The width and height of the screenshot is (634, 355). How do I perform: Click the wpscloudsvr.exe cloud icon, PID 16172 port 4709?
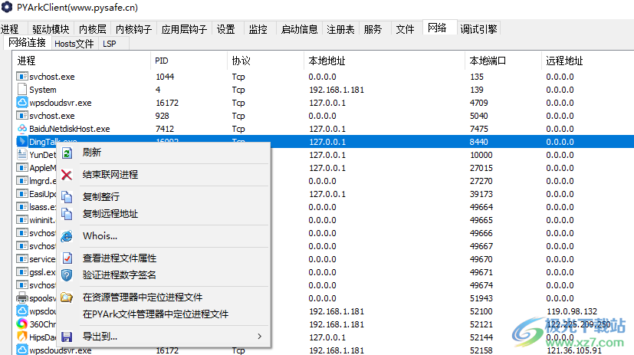(21, 102)
